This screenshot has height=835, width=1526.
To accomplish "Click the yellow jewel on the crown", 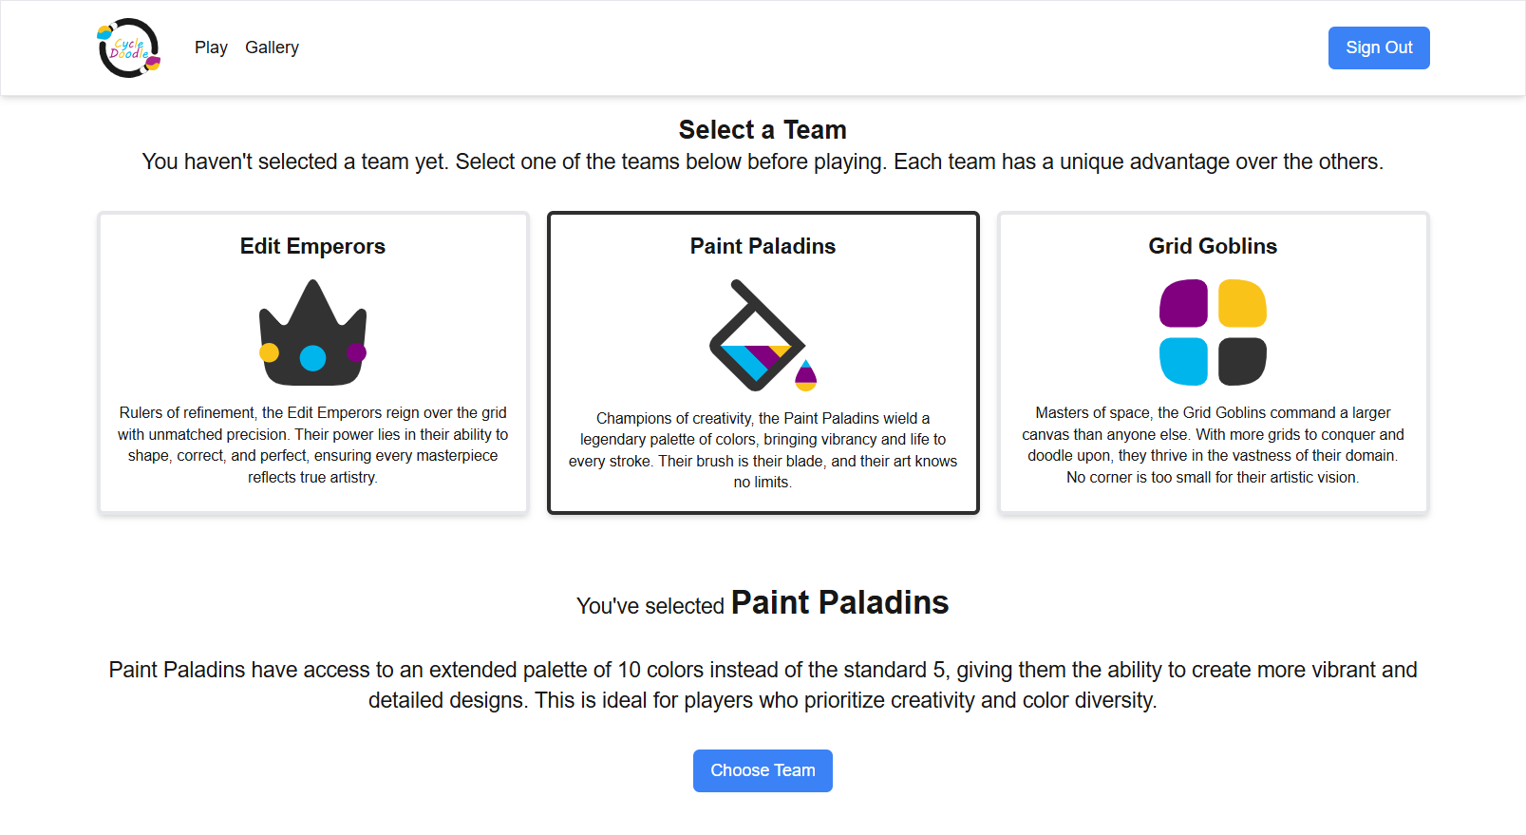I will (270, 352).
